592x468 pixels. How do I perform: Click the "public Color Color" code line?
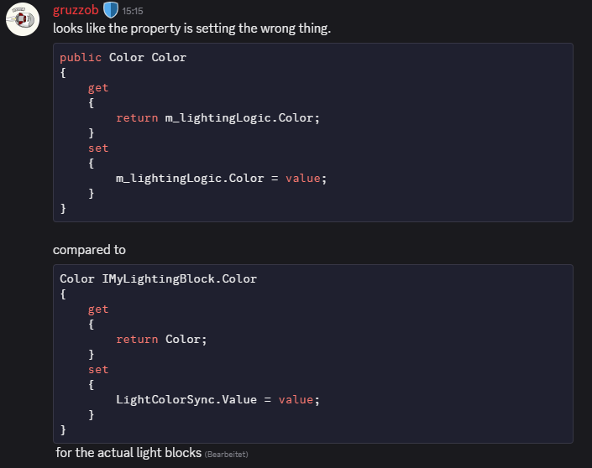(x=123, y=57)
